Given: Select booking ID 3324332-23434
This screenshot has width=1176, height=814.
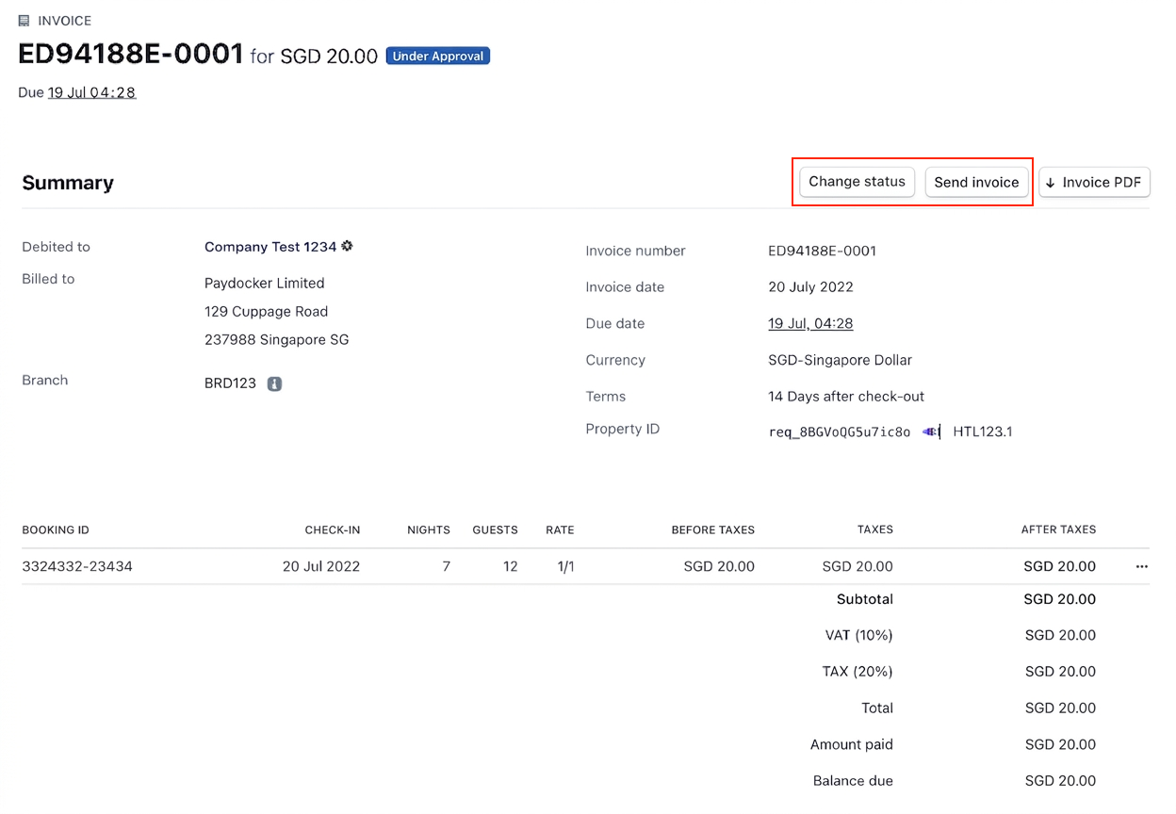Looking at the screenshot, I should point(77,566).
